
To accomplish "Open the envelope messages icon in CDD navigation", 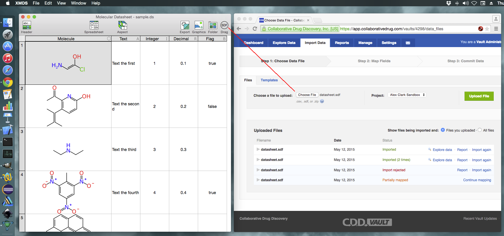I will coord(408,43).
